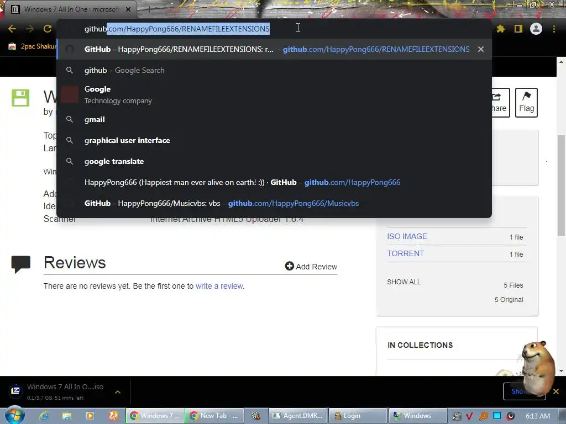566x424 pixels.
Task: Click the Reviews speech bubble icon
Action: coord(20,264)
